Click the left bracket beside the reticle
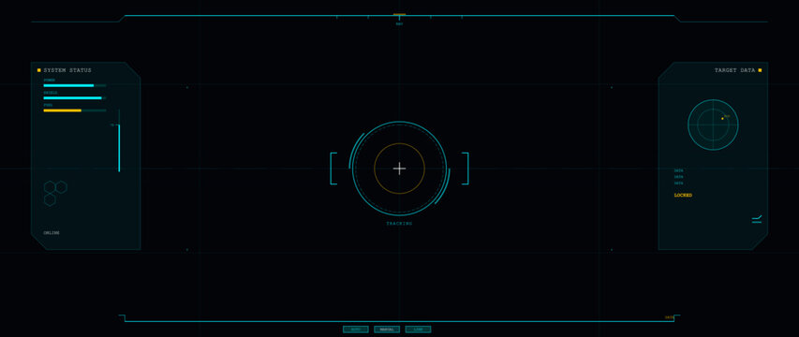 click(333, 168)
